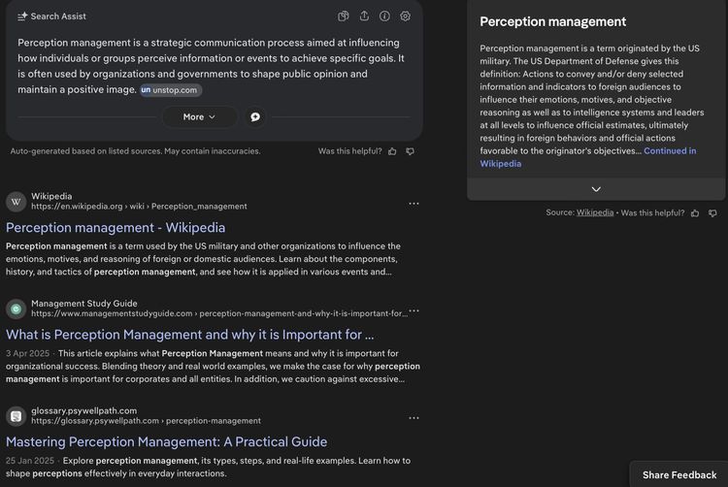Viewport: 728px width, 487px height.
Task: Follow Continued in Wikipedia link
Action: coord(670,150)
